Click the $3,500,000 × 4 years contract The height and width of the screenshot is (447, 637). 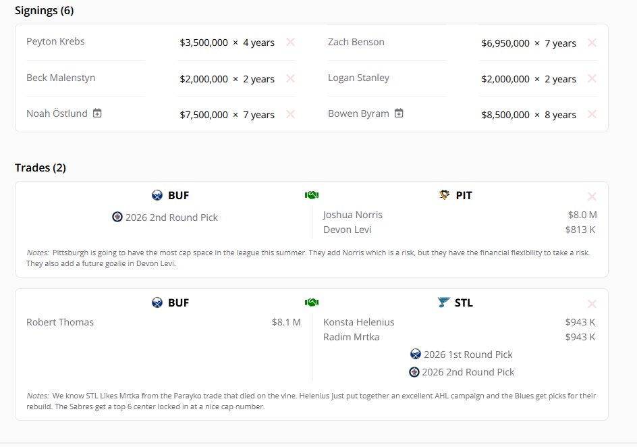point(227,43)
